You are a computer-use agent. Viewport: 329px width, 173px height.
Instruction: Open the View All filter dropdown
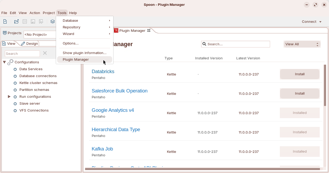coord(302,44)
